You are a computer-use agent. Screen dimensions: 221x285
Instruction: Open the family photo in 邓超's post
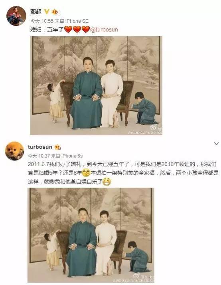tap(96, 85)
